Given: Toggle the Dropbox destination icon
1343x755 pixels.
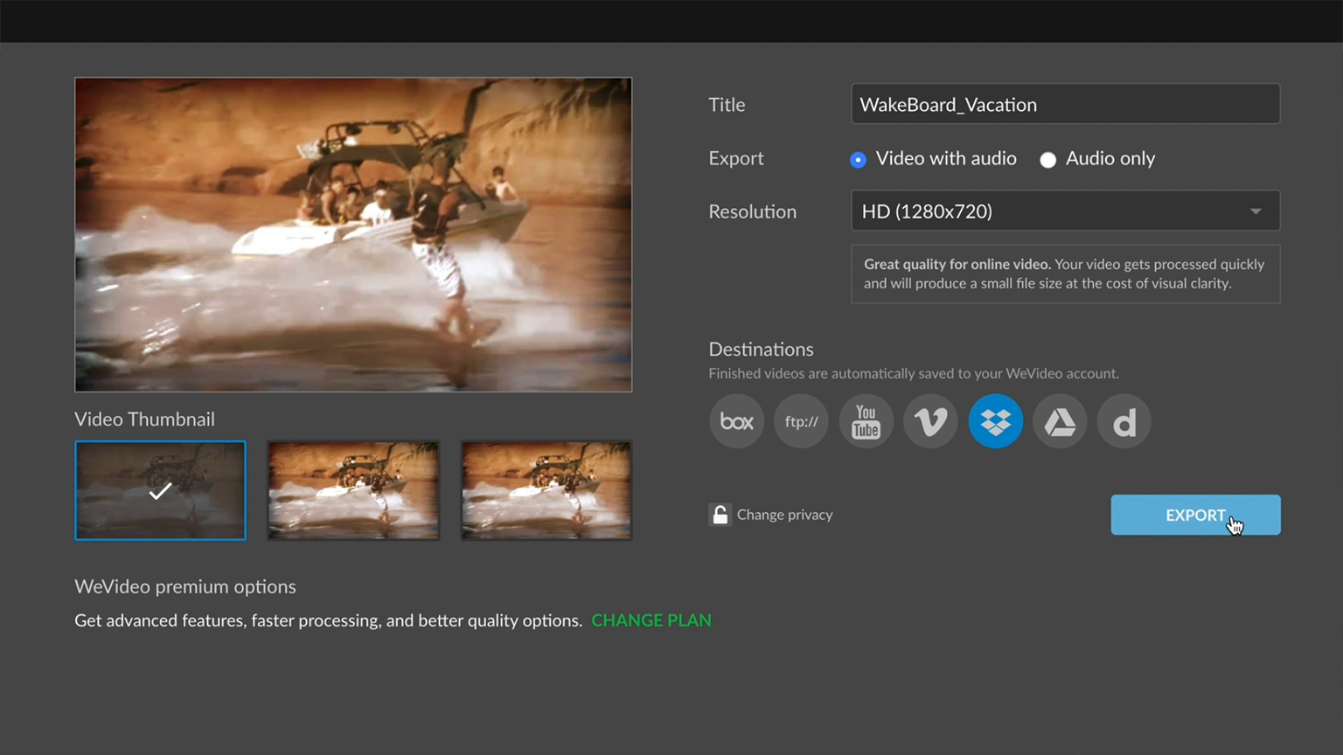Looking at the screenshot, I should click(995, 421).
